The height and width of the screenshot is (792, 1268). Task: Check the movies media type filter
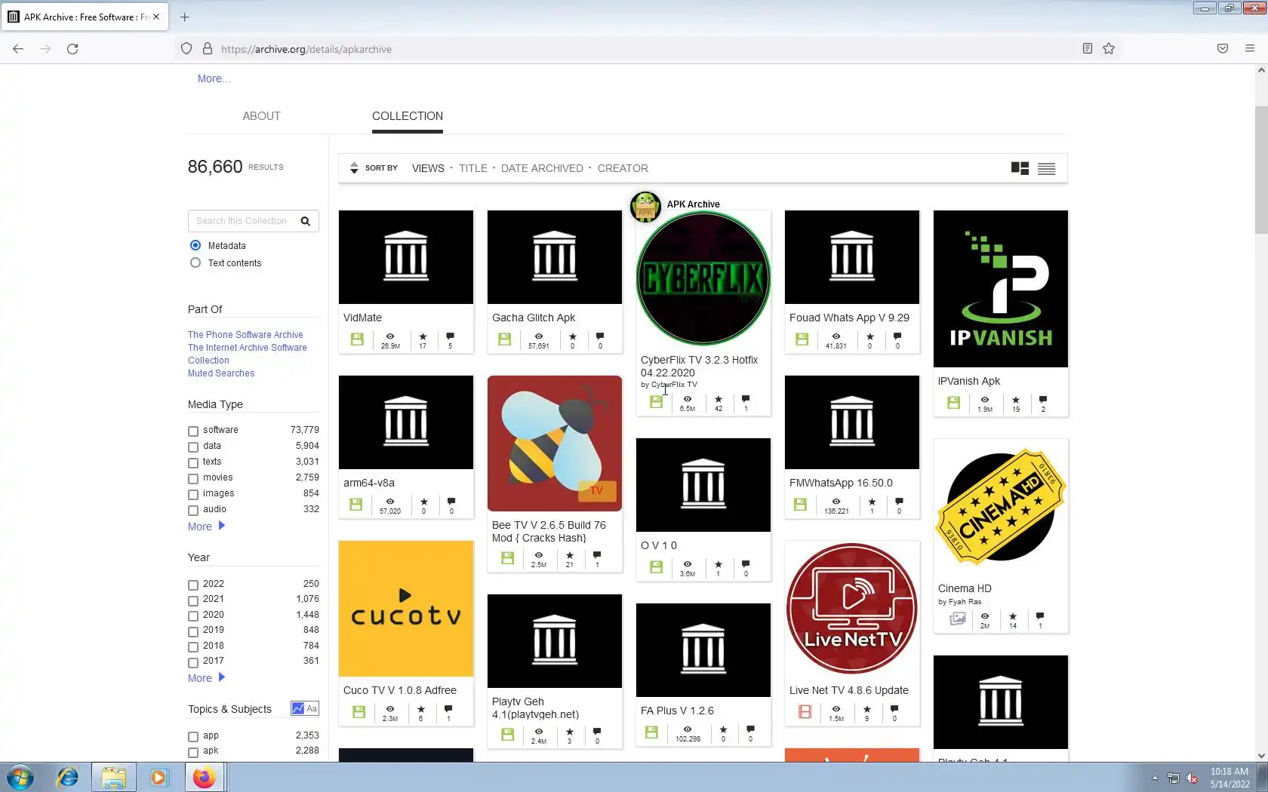(x=193, y=478)
